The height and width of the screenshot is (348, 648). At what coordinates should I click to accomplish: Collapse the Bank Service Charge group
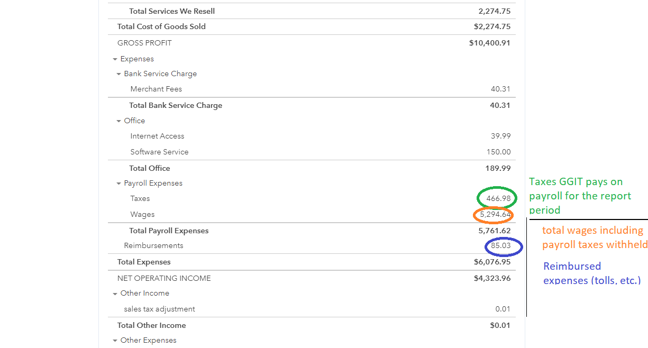(118, 74)
